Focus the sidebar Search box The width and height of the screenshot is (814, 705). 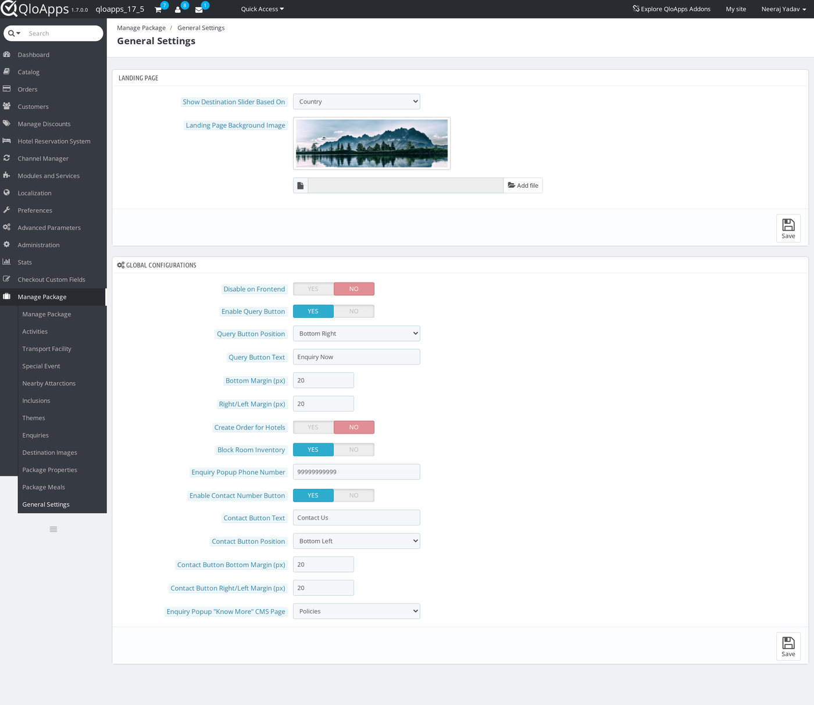(x=64, y=34)
